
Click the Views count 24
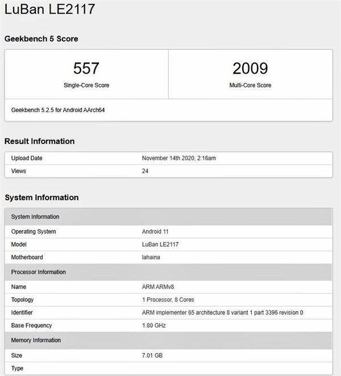coord(145,171)
